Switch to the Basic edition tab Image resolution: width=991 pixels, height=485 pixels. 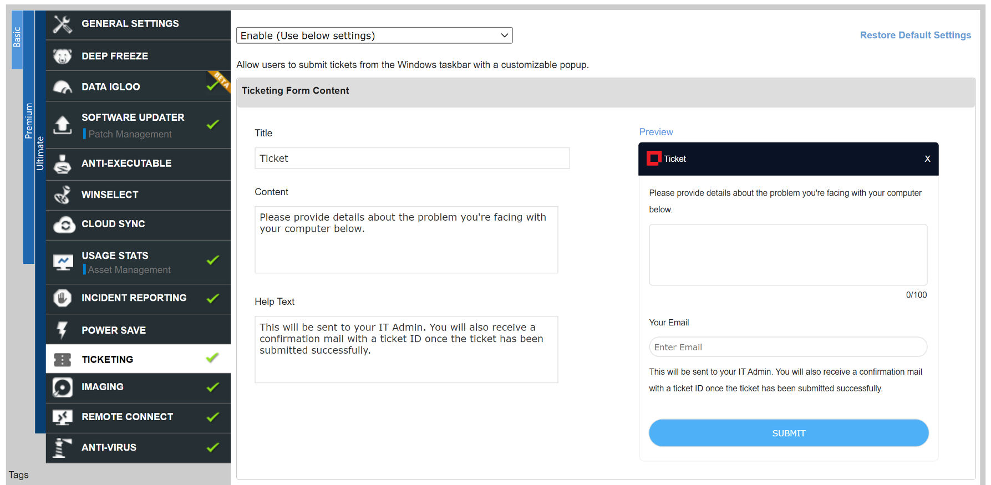click(17, 38)
